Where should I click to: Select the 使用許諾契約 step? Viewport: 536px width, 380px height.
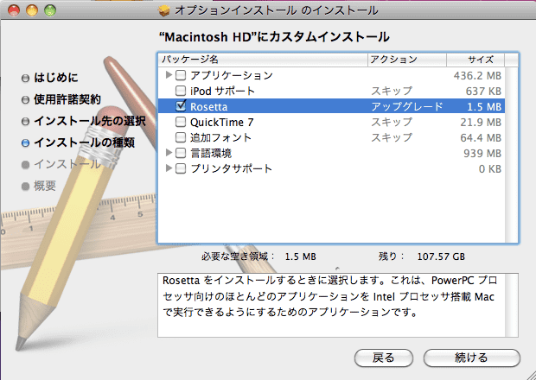pyautogui.click(x=67, y=99)
